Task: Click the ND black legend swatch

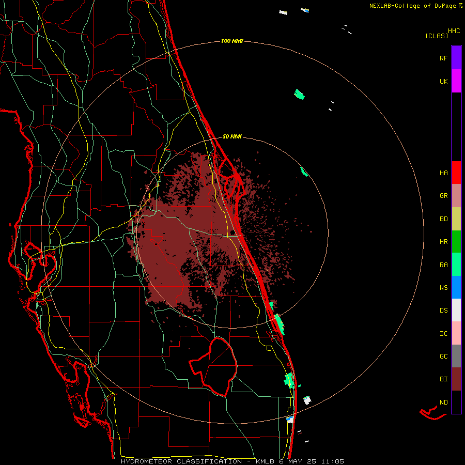Action: [456, 402]
